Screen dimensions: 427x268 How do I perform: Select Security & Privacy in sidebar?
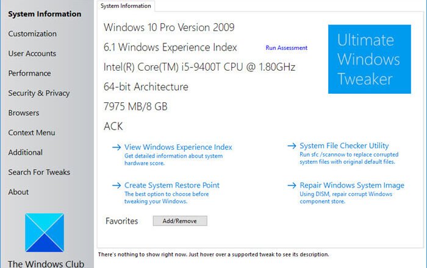[x=38, y=93]
